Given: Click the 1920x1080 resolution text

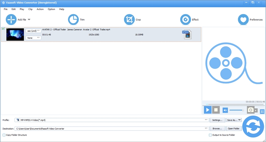Looking at the screenshot, I should click(x=94, y=35).
